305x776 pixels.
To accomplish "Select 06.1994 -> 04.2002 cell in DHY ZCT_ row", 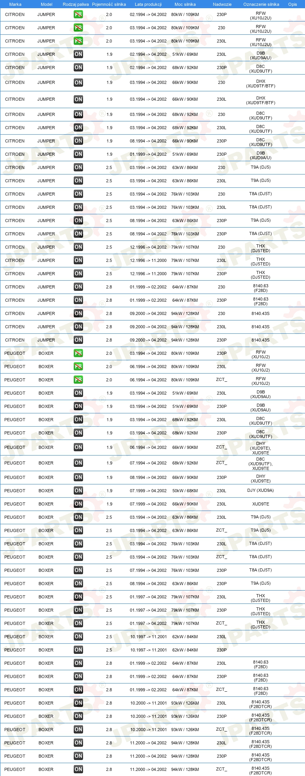I will [148, 447].
